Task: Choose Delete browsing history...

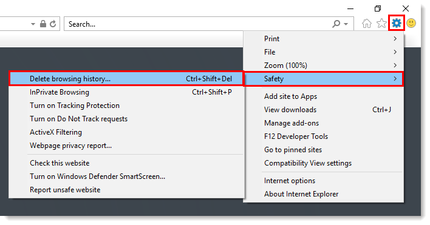Action: coord(126,79)
